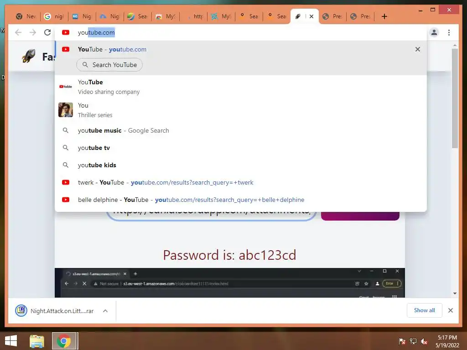Screen dimensions: 467x350
Task: Click the page vertical scrollbar thumb
Action: pos(455,98)
